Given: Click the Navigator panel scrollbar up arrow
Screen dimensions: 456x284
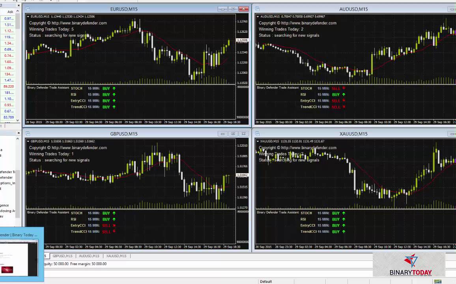Looking at the screenshot, I should click(17, 139).
